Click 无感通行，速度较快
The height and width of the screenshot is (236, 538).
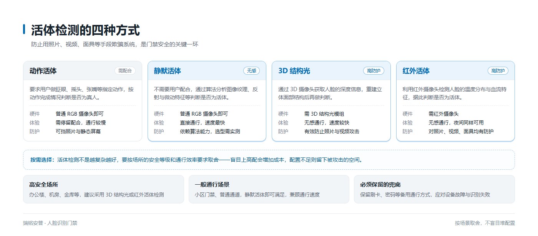pos(327,123)
